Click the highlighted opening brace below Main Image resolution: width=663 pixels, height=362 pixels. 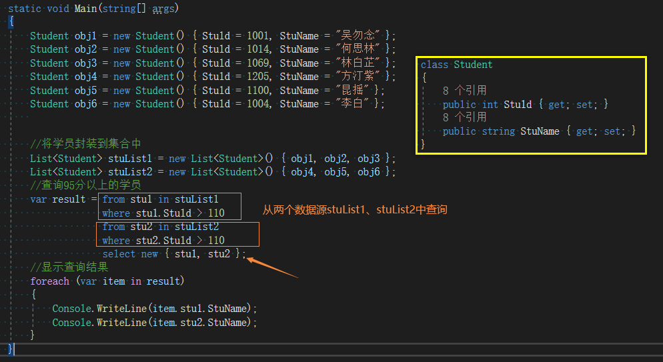click(11, 22)
